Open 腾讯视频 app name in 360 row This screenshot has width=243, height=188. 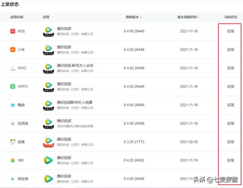pos(64,158)
